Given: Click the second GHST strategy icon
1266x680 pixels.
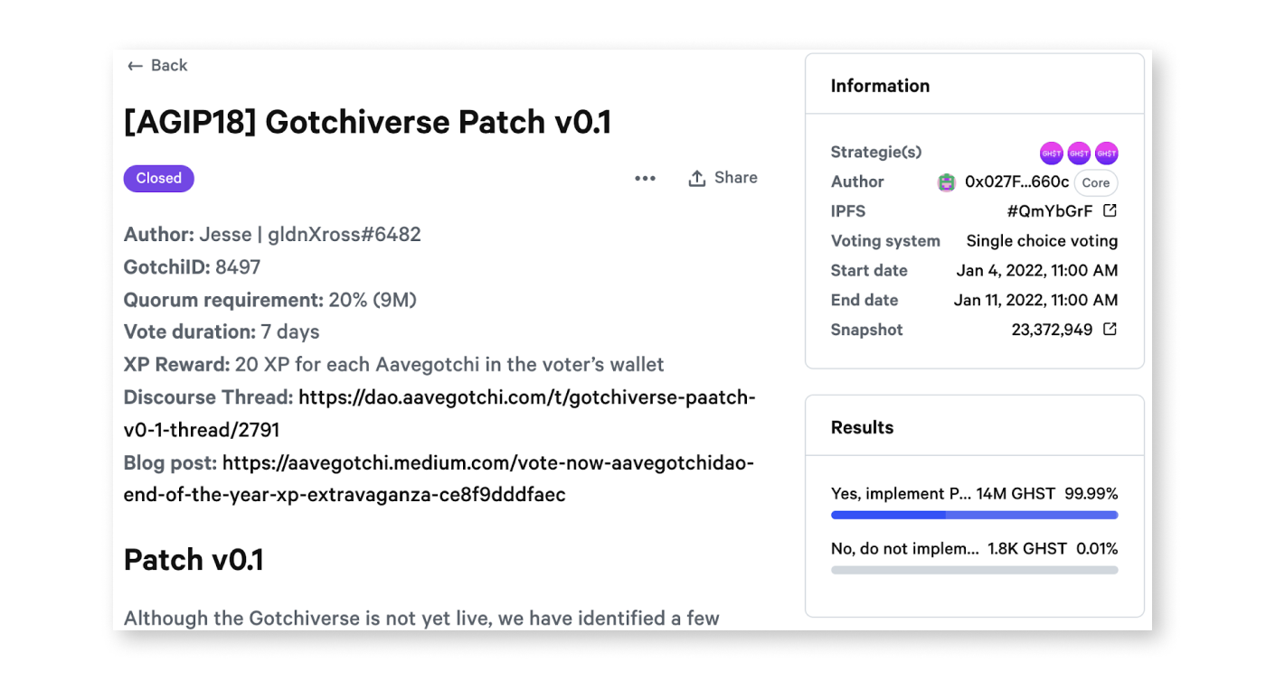Looking at the screenshot, I should [x=1079, y=153].
